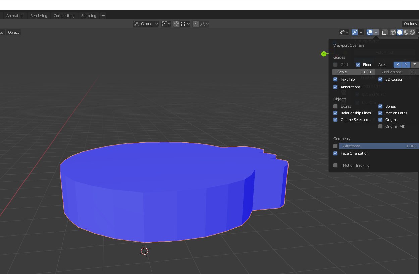This screenshot has height=274, width=419.
Task: Uncheck the Origins checkbox
Action: pyautogui.click(x=380, y=120)
